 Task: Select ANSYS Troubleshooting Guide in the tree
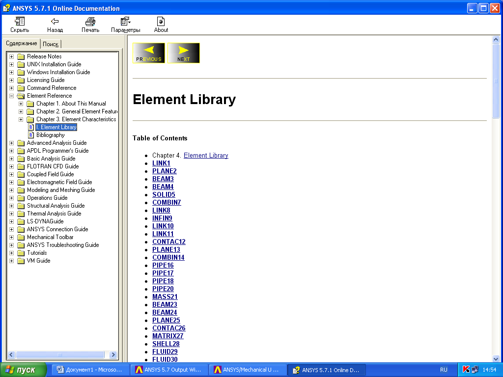point(63,245)
